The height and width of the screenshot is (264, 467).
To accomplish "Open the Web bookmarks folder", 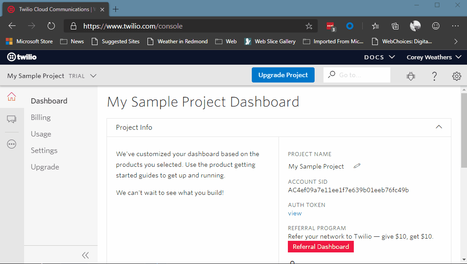I will click(x=226, y=41).
